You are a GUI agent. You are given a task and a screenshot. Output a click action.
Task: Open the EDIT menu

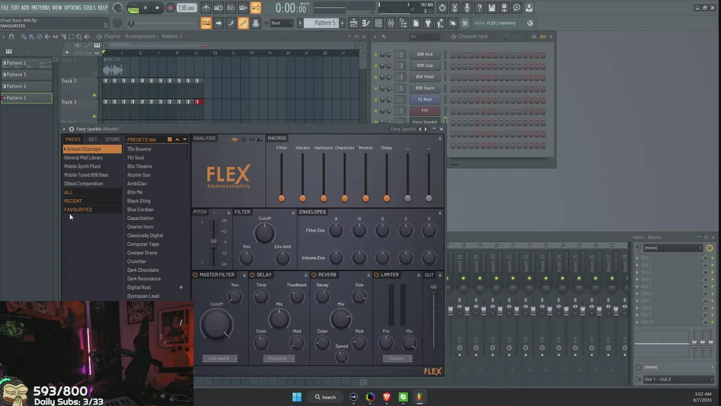pos(15,8)
